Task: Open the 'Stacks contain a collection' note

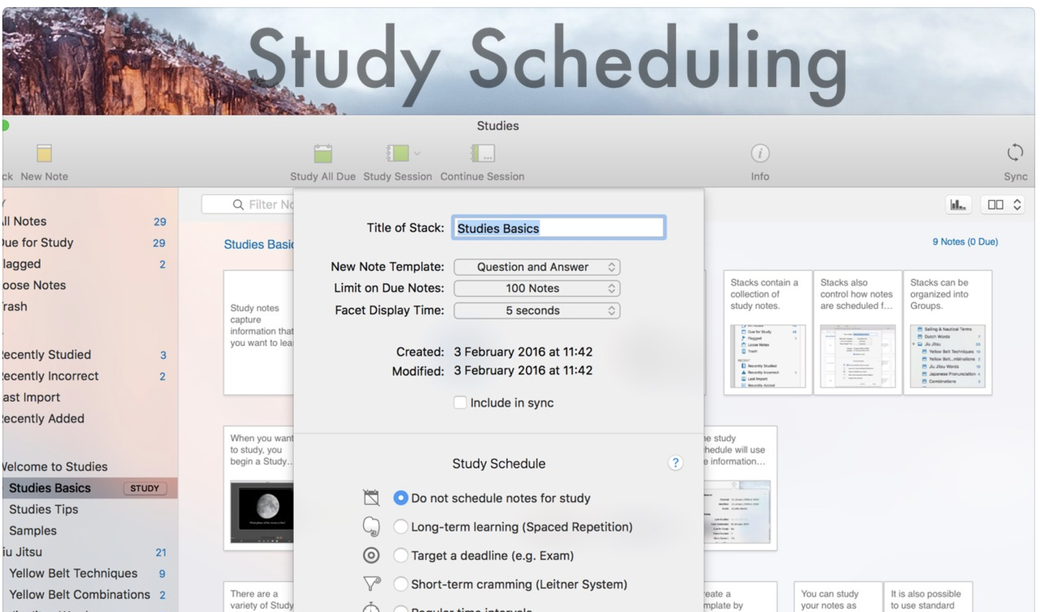Action: click(x=767, y=332)
